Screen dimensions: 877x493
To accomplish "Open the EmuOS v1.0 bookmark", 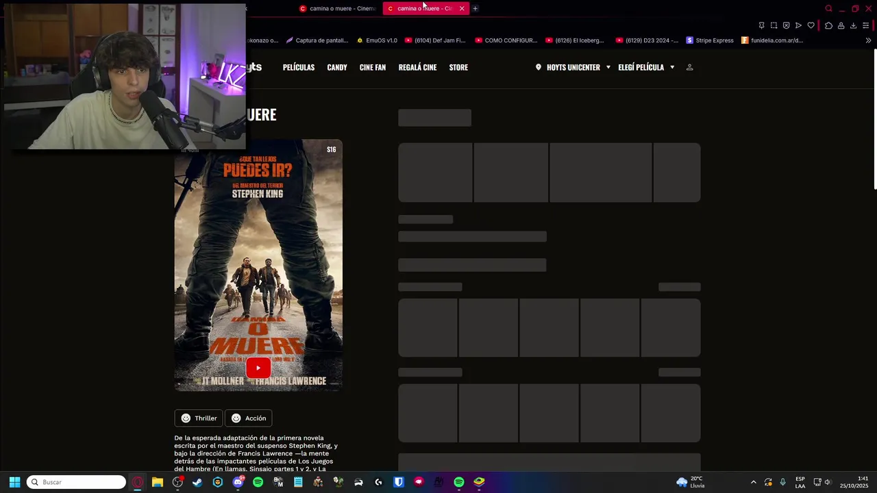I will coord(377,40).
